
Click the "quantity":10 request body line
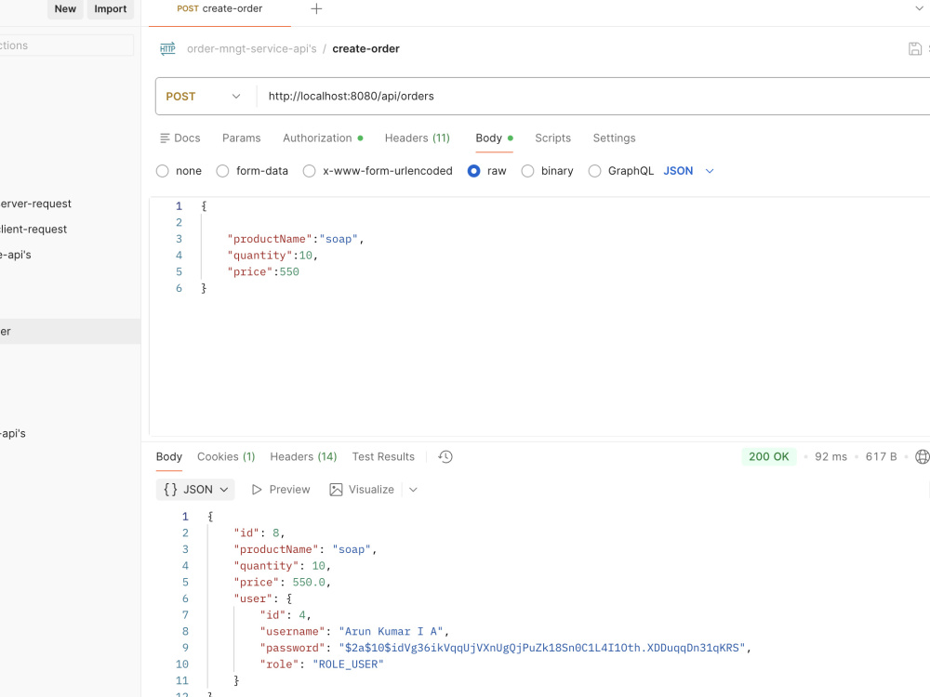pos(272,256)
